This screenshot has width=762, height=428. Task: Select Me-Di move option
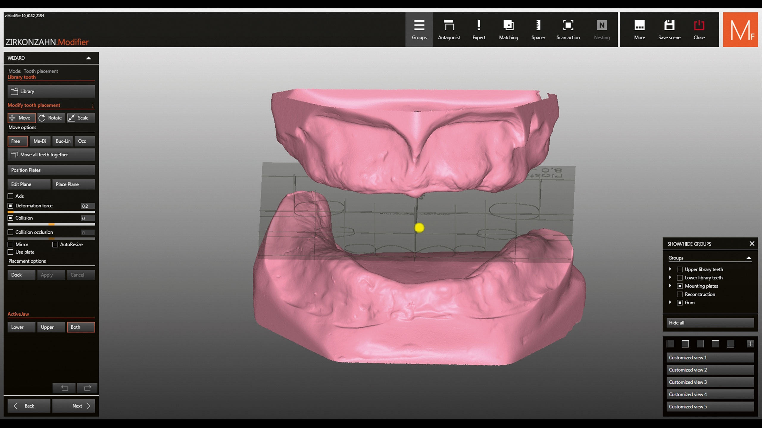[40, 141]
